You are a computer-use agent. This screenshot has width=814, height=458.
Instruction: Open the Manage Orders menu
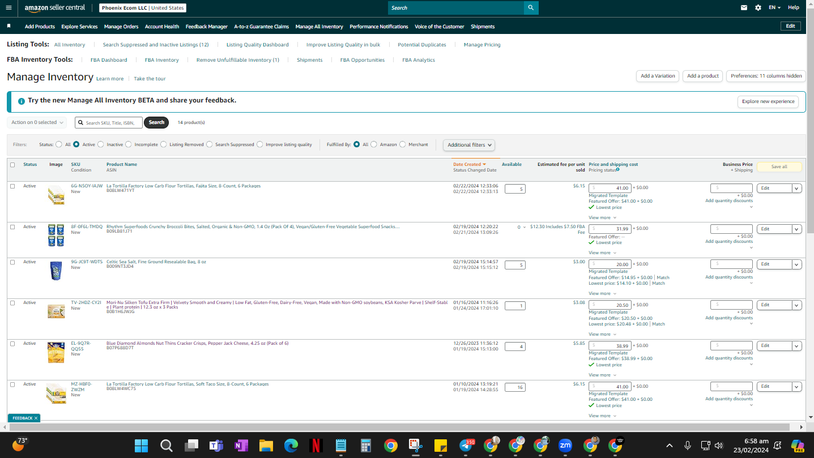pos(121,27)
